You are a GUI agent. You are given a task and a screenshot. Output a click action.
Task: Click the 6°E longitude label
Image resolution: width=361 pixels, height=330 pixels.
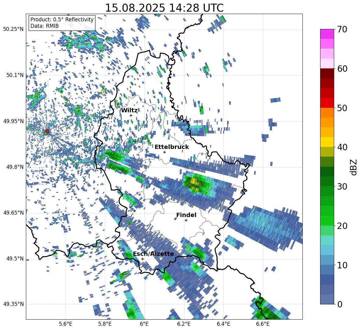pos(144,324)
